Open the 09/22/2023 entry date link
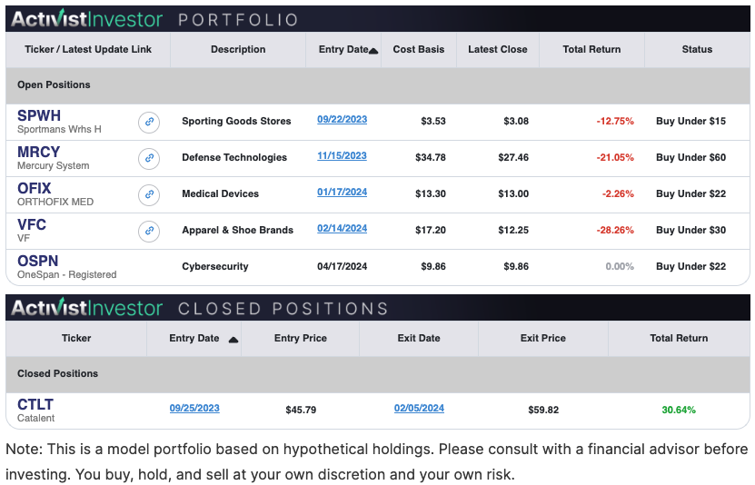Screen dimensions: 755x485 [342, 119]
